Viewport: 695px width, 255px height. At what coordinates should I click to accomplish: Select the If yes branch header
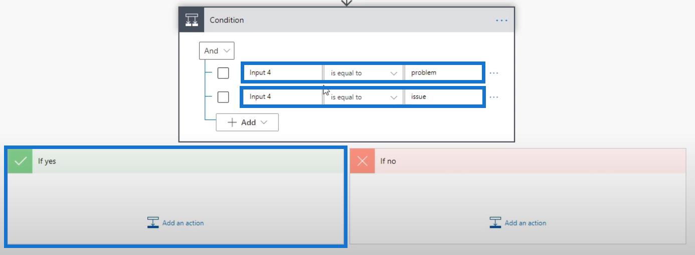[x=176, y=161]
